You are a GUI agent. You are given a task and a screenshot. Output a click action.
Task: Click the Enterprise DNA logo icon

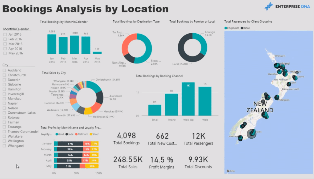[269, 7]
